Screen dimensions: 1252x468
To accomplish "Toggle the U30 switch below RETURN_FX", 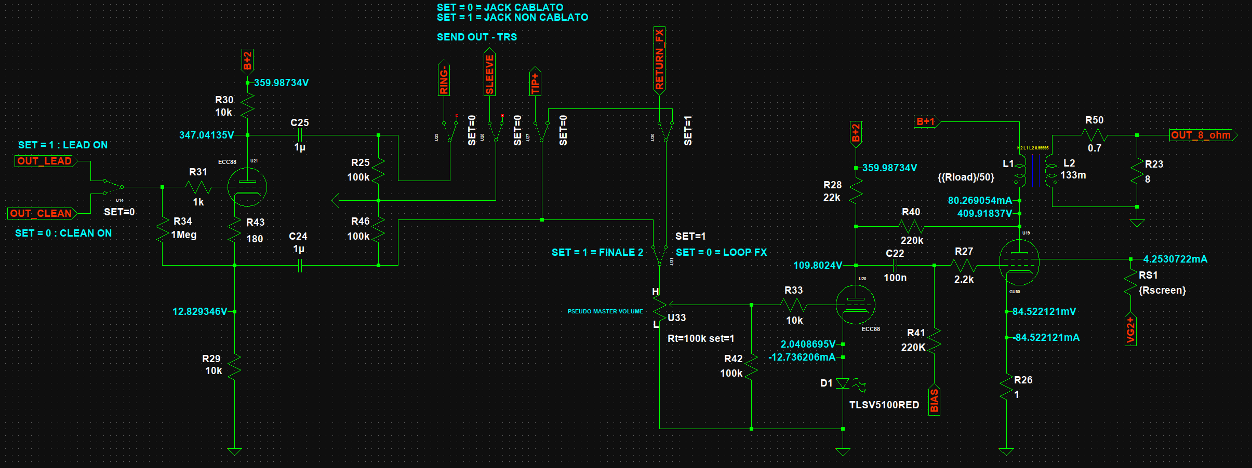I will coord(665,131).
